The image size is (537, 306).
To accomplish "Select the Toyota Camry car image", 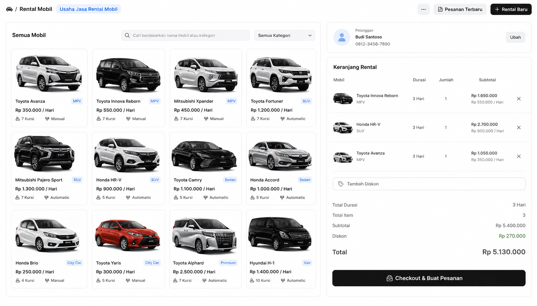I will pos(205,156).
